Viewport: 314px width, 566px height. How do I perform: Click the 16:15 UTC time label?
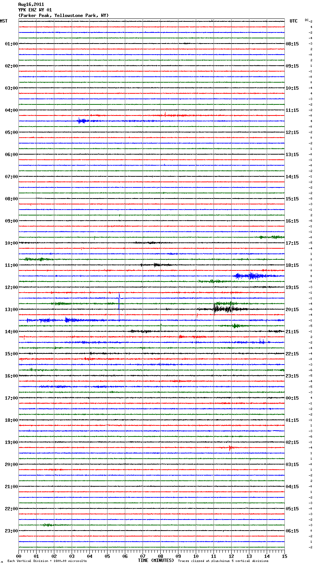point(292,221)
